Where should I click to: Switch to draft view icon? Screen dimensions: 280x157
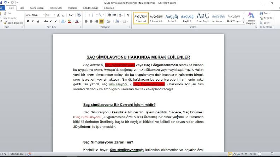[246, 154]
